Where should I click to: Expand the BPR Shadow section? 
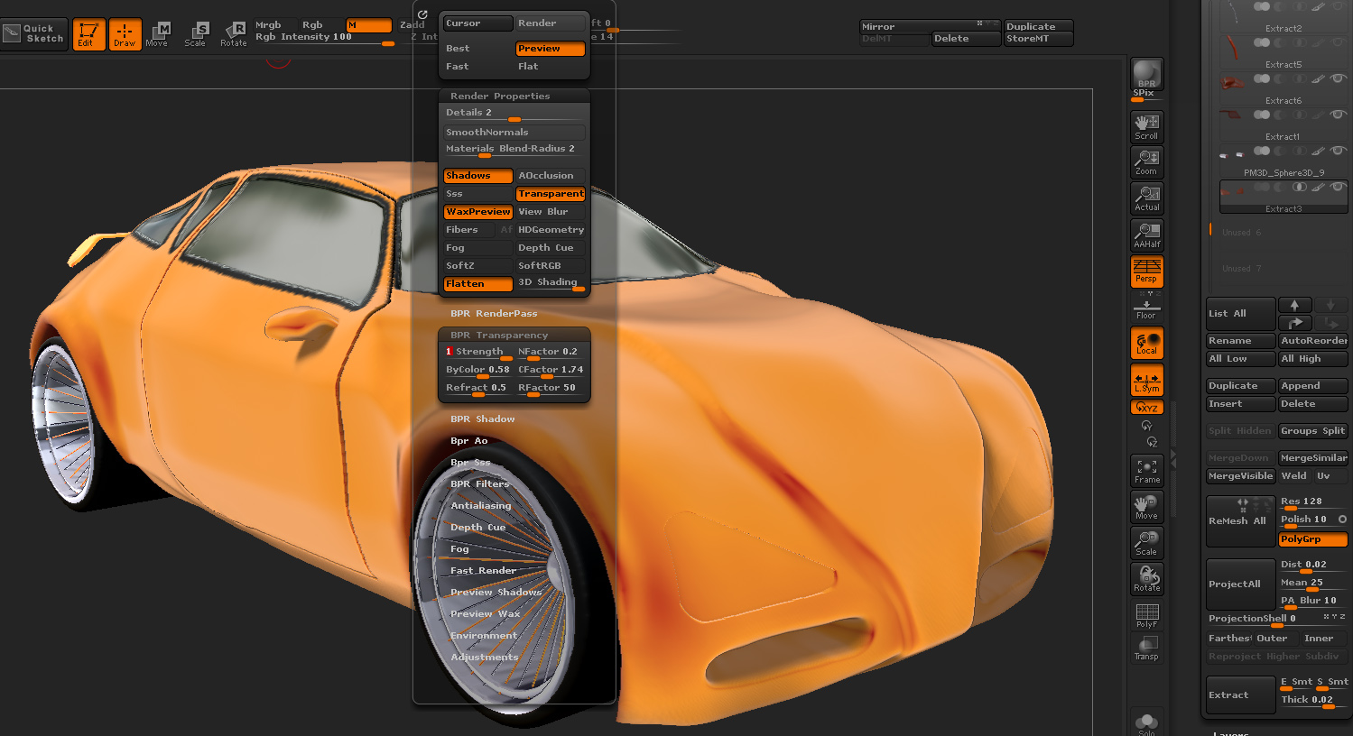[483, 419]
